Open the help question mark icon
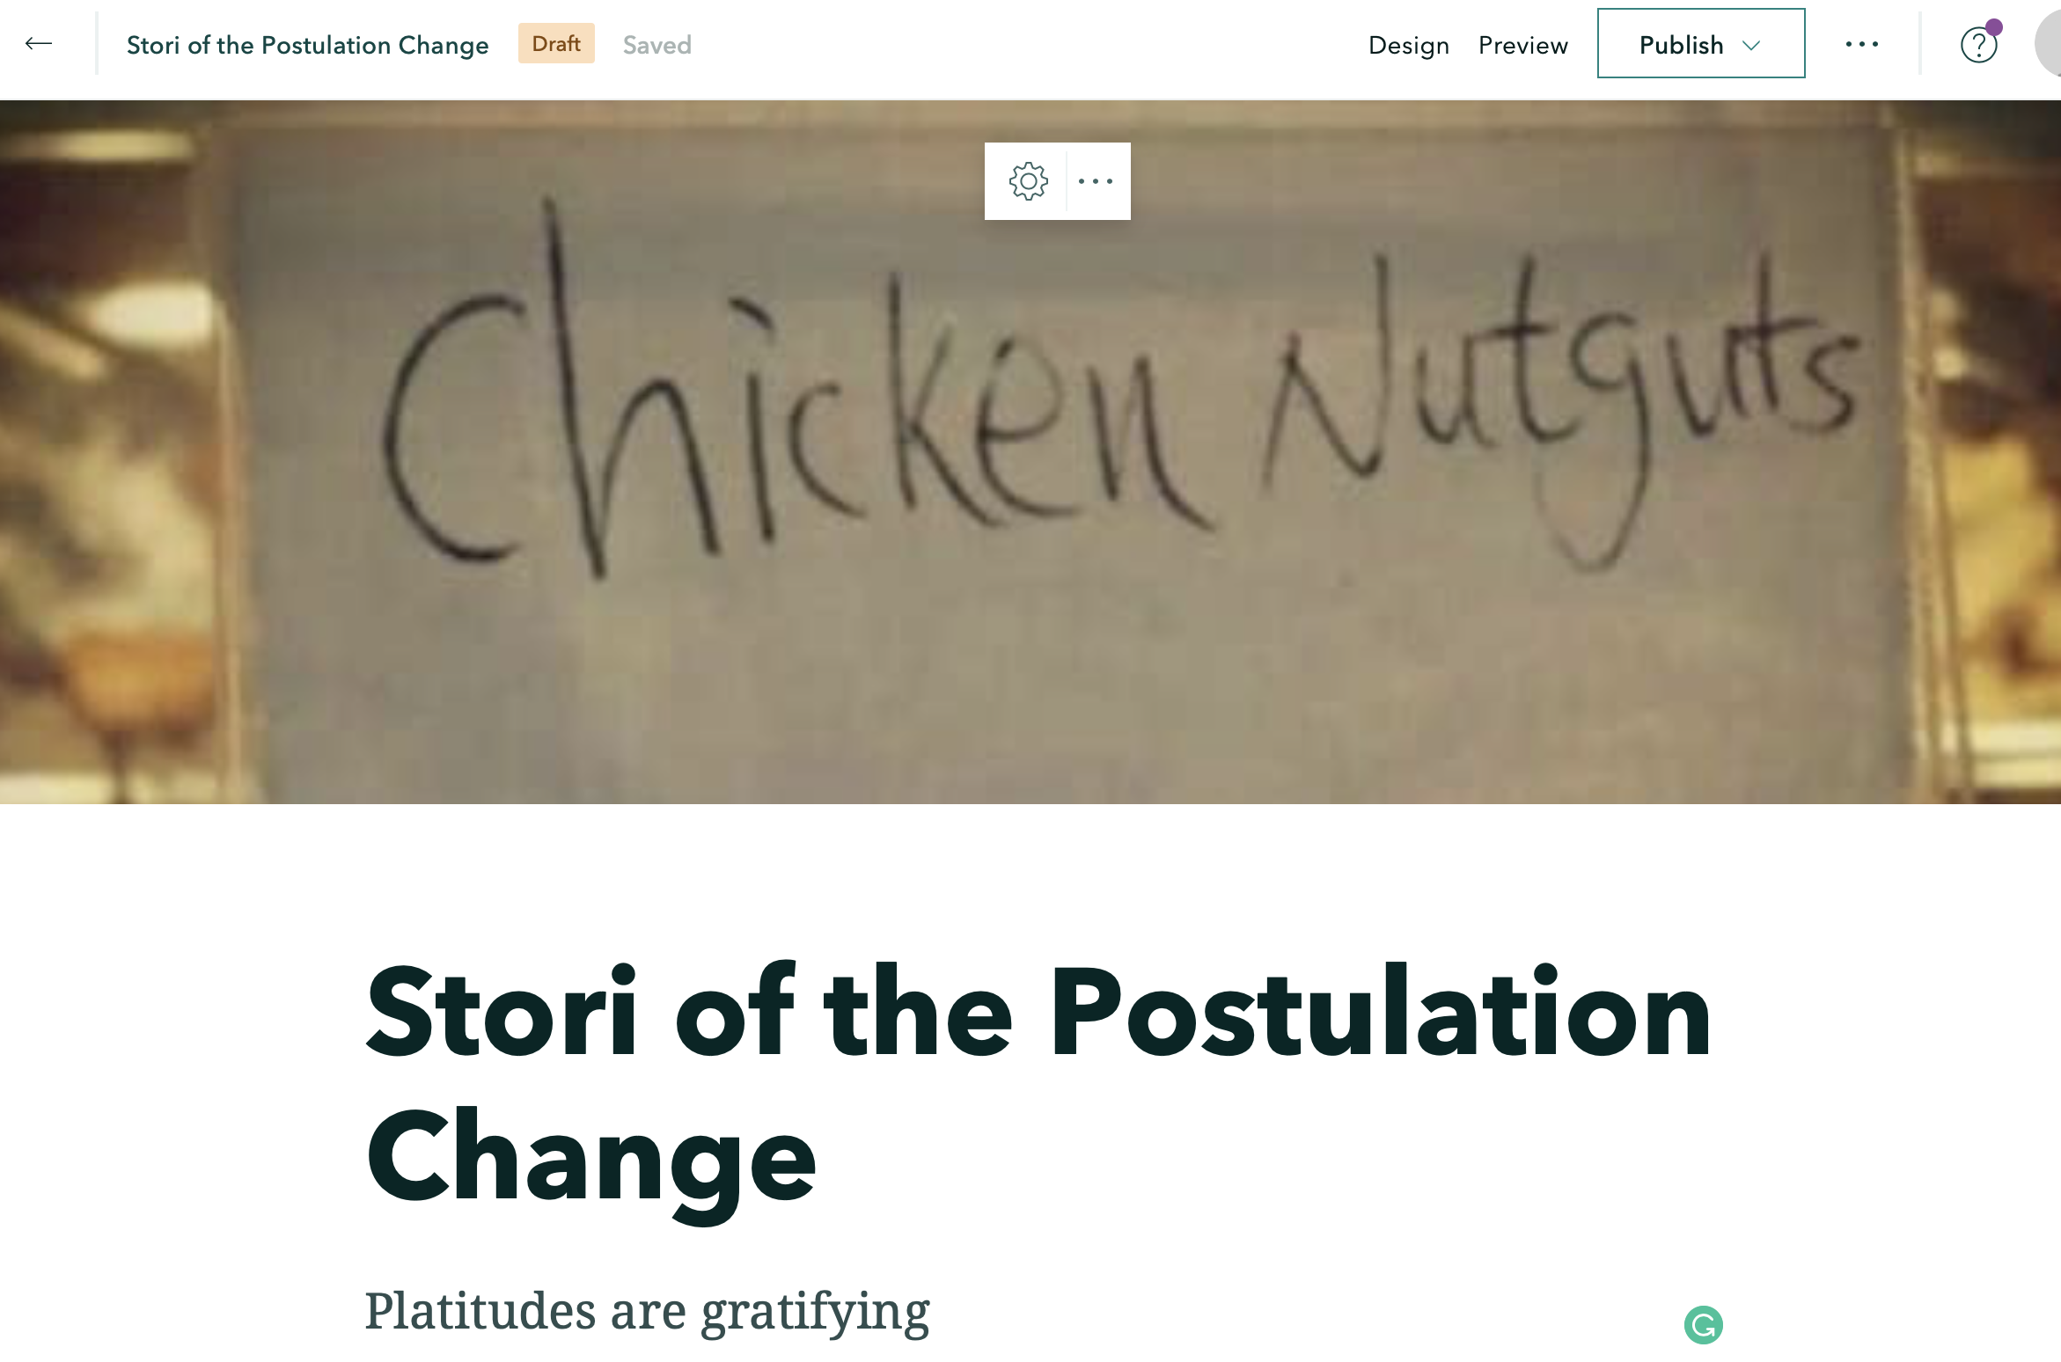Viewport: 2061px width, 1362px height. coord(1978,45)
